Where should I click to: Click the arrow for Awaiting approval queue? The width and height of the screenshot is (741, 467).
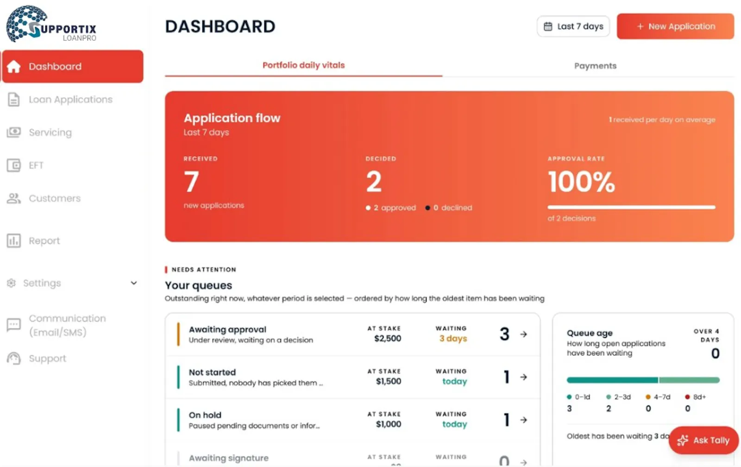click(x=523, y=334)
